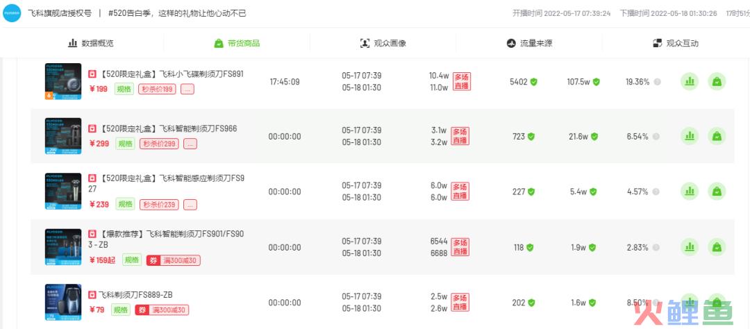Open chart icon for FS901/FS903 row

pos(690,247)
